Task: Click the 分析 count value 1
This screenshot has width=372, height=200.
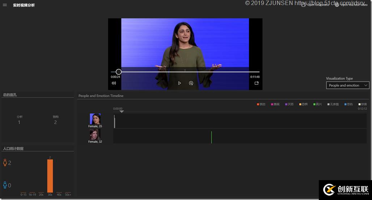Action: [19, 122]
